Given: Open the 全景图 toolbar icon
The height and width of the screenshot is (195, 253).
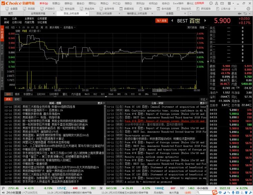Looking at the screenshot, I should click(7, 9).
